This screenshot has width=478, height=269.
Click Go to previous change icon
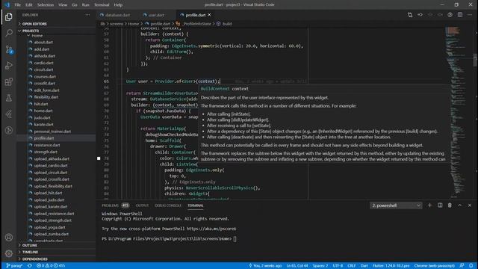click(420, 15)
